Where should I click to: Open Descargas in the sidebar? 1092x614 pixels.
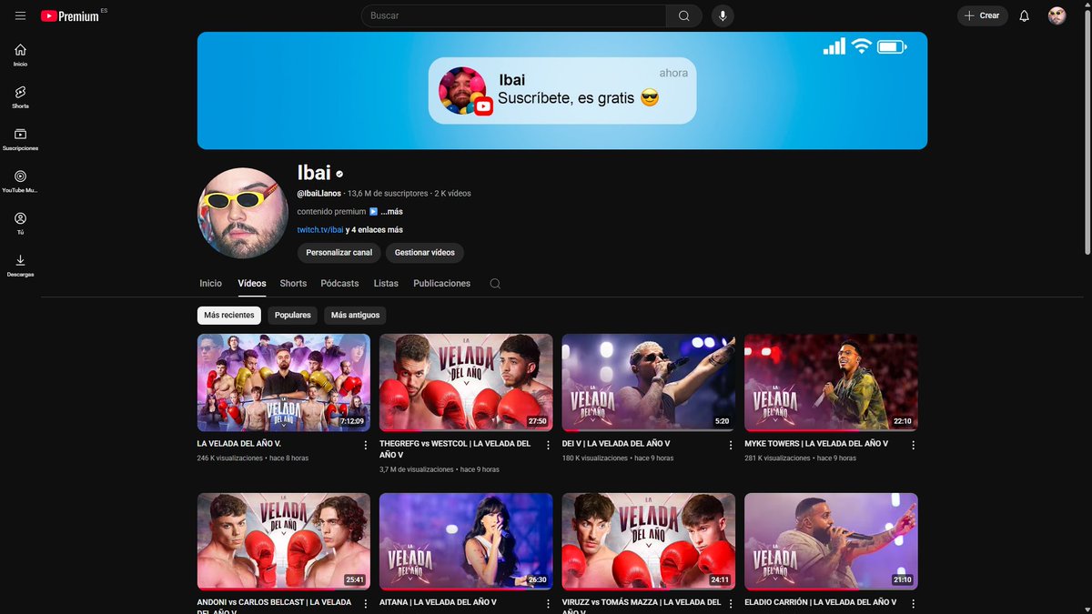20,265
